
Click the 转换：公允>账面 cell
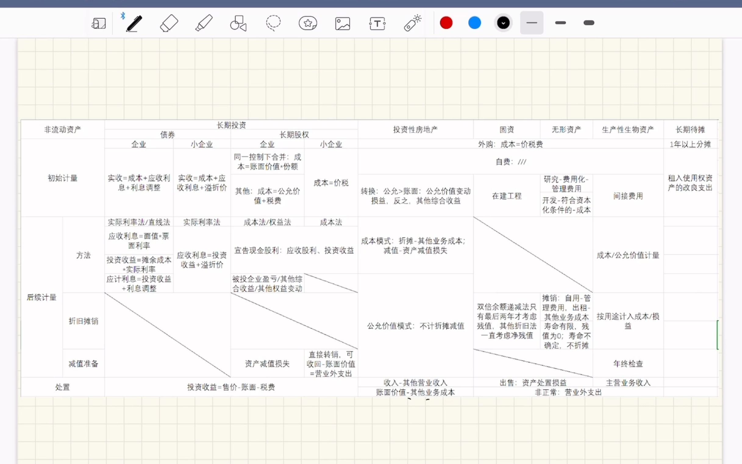point(415,196)
